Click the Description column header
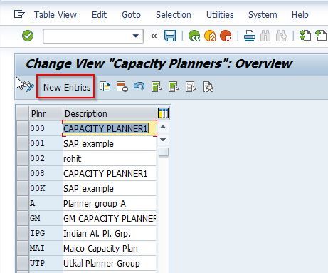Image resolution: width=328 pixels, height=273 pixels. pos(110,113)
